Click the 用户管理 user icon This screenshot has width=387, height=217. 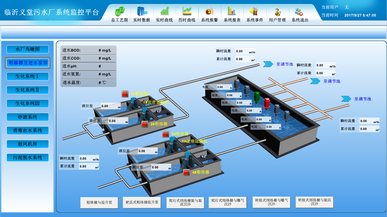pyautogui.click(x=277, y=12)
